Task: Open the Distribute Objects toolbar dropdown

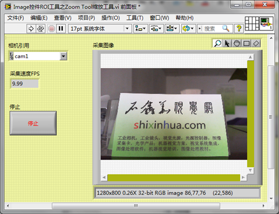Action: click(x=156, y=29)
